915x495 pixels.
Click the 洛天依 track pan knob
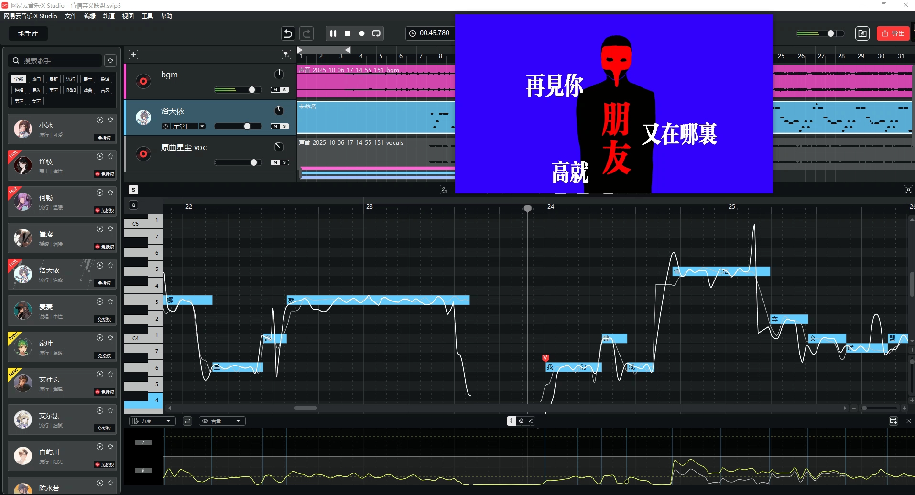279,110
